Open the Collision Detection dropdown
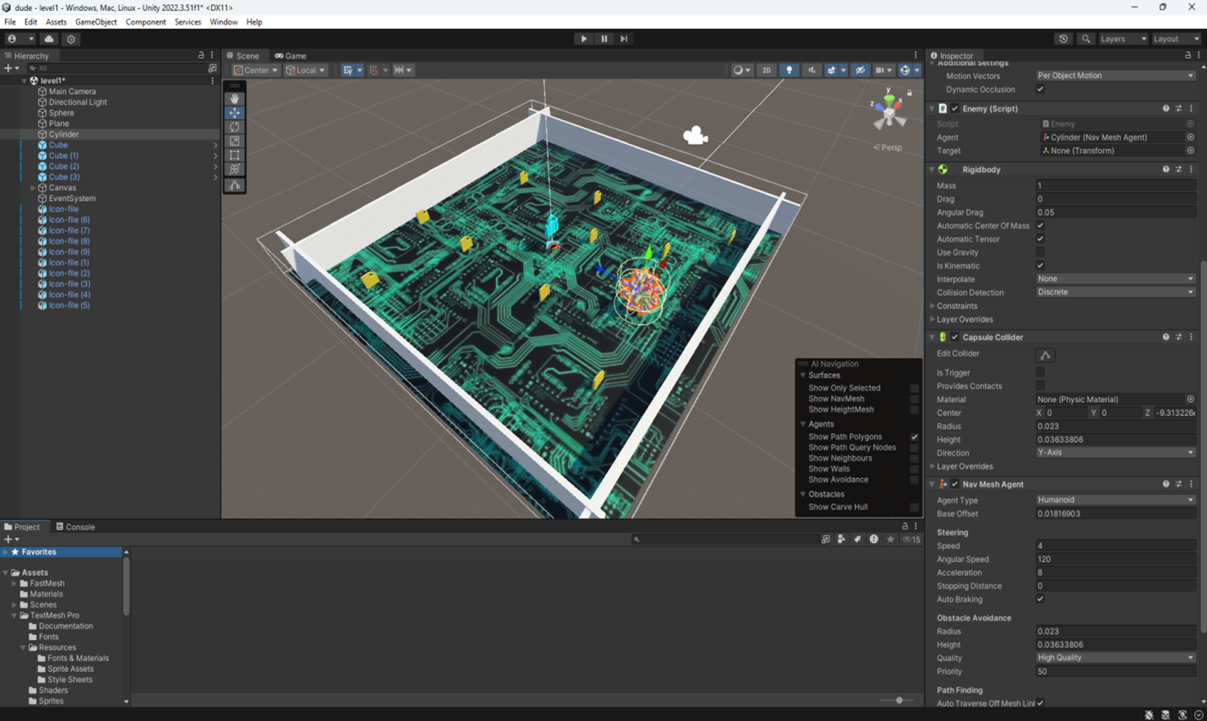Image resolution: width=1207 pixels, height=721 pixels. point(1115,292)
